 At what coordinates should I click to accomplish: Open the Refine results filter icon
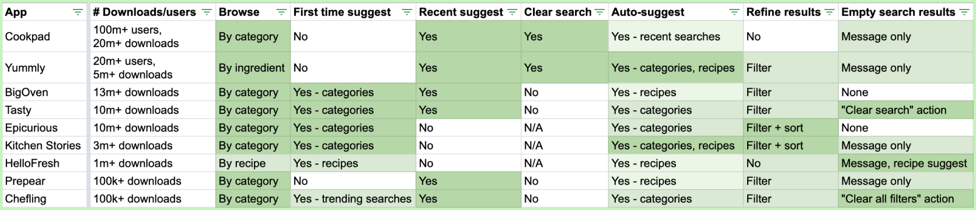click(829, 12)
